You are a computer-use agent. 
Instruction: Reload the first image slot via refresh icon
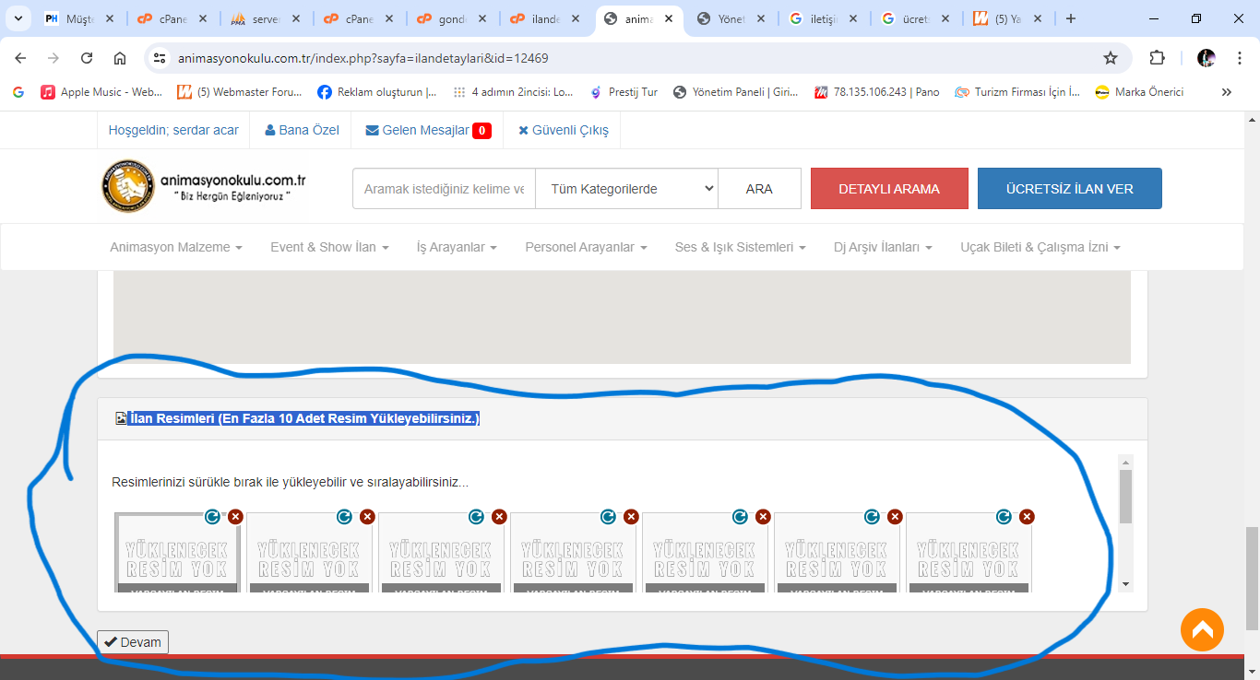[212, 517]
